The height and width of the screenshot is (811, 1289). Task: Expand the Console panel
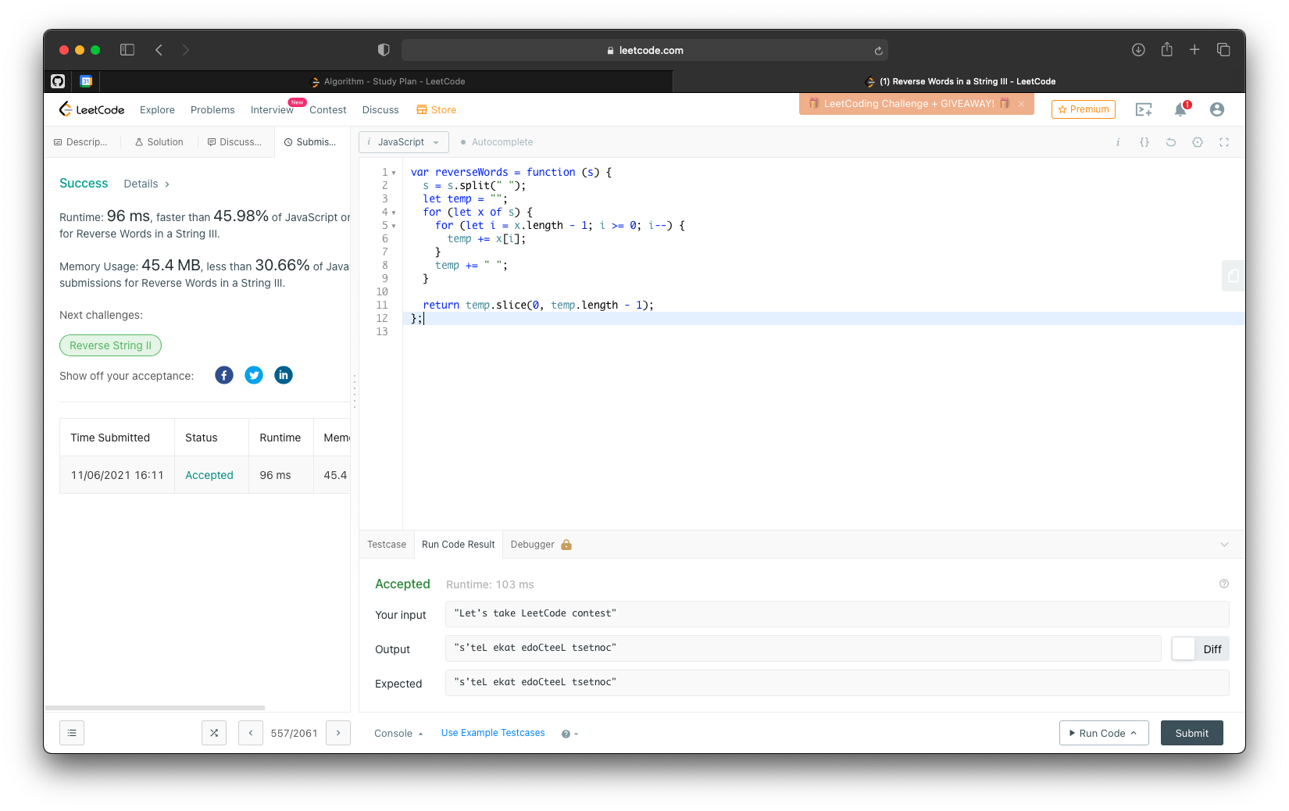pos(398,733)
